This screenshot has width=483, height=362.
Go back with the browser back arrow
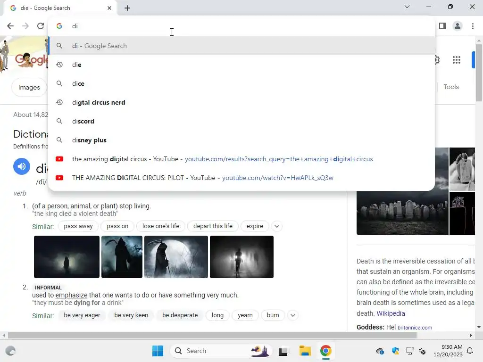[10, 26]
